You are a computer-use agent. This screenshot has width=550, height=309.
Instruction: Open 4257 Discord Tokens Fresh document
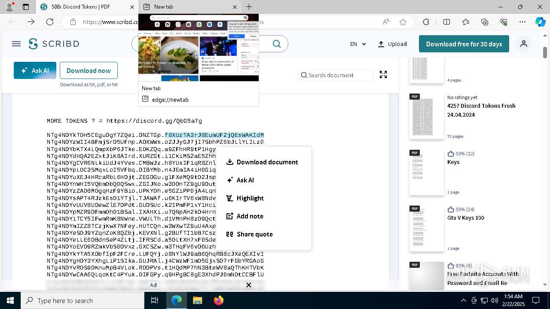pyautogui.click(x=481, y=110)
